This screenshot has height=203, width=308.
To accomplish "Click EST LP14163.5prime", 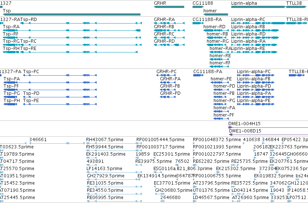I will pyautogui.click(x=104, y=169).
